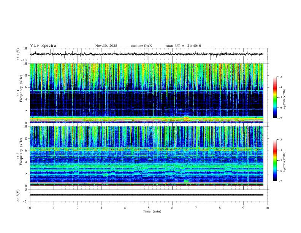Click the "8" kHz tick of ch.1 spectrogram
The width and height of the screenshot is (301, 233).
[x=26, y=75]
